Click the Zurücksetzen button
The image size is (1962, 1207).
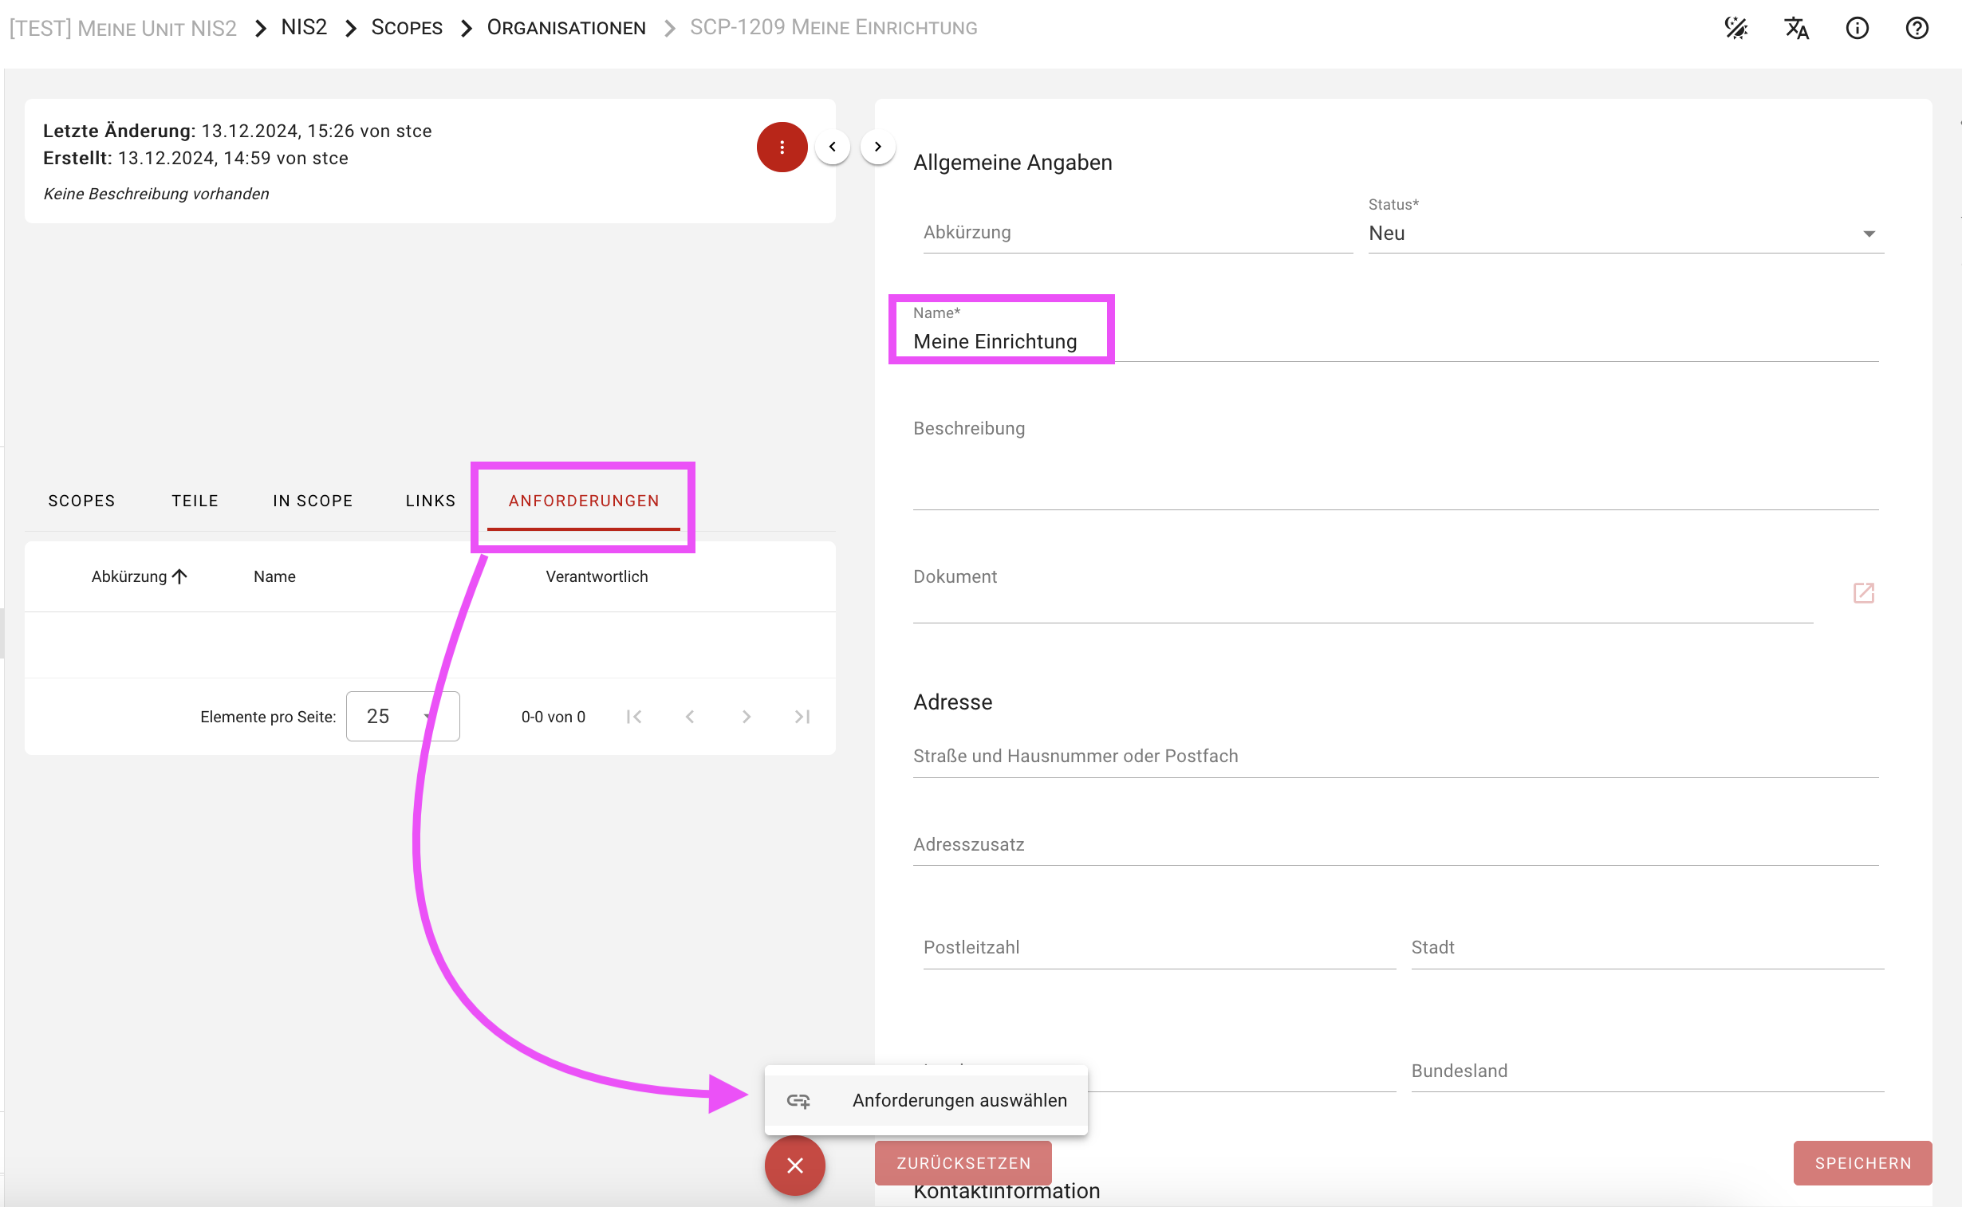click(963, 1163)
